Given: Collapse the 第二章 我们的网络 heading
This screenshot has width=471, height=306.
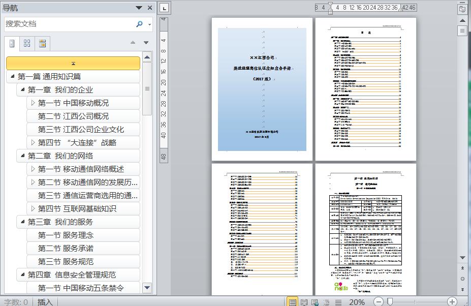Looking at the screenshot, I should (22, 156).
